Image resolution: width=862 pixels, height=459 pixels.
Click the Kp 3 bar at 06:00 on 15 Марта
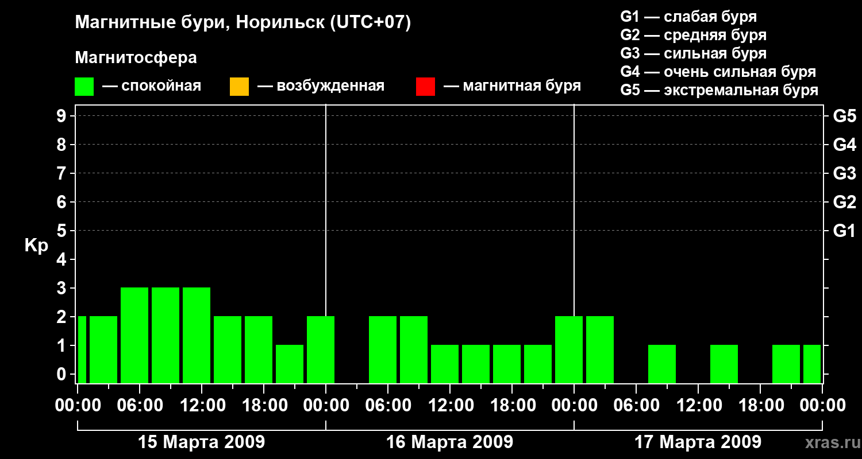click(x=134, y=335)
